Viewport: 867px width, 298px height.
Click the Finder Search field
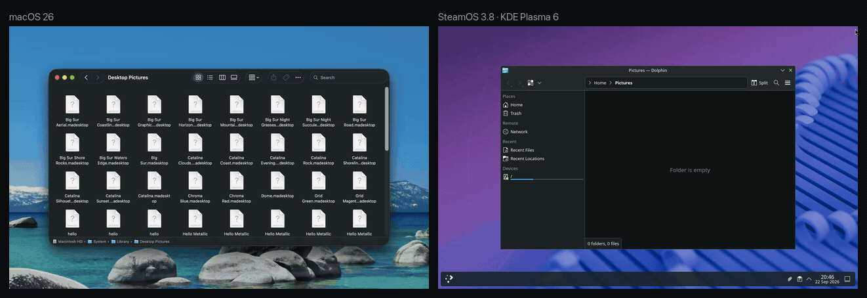click(347, 77)
